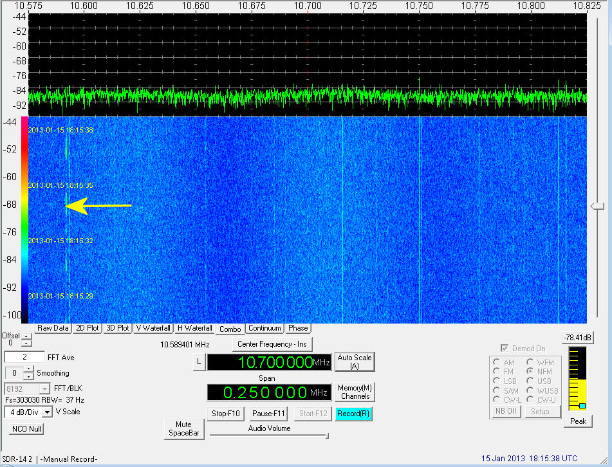Click the Audio Volume slider

268,436
